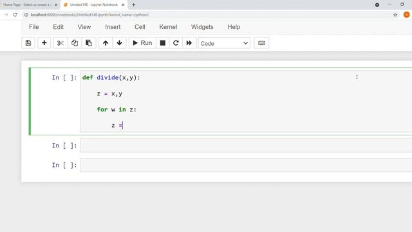
Task: Open the command palette keyboard icon
Action: (261, 43)
